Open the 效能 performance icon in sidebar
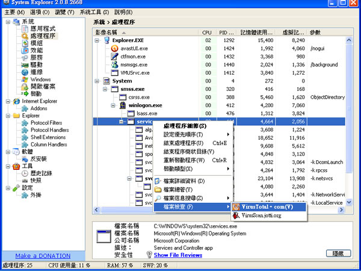 pos(25,50)
